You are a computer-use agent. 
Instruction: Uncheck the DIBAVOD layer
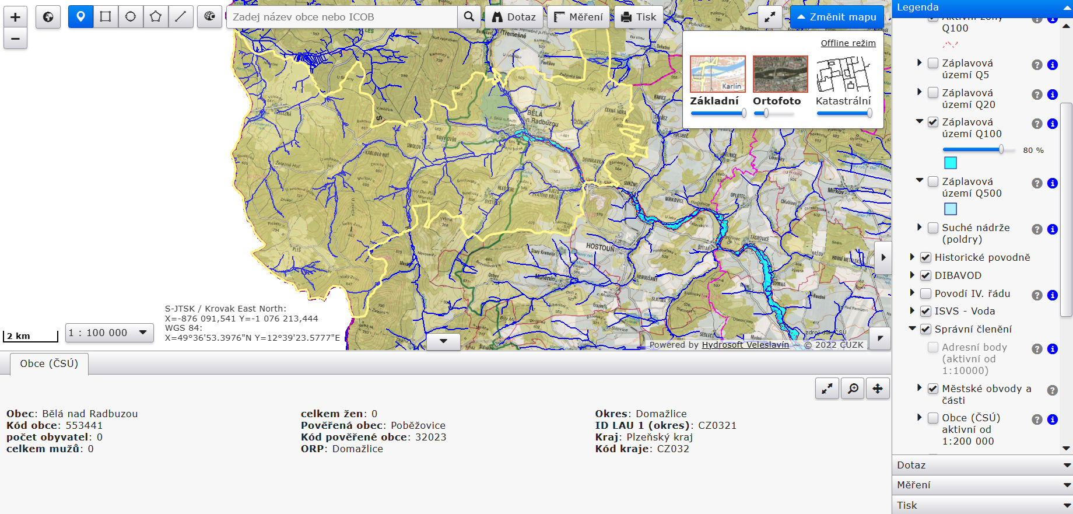[x=925, y=275]
